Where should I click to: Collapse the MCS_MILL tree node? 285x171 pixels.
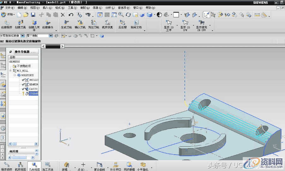pos(11,71)
